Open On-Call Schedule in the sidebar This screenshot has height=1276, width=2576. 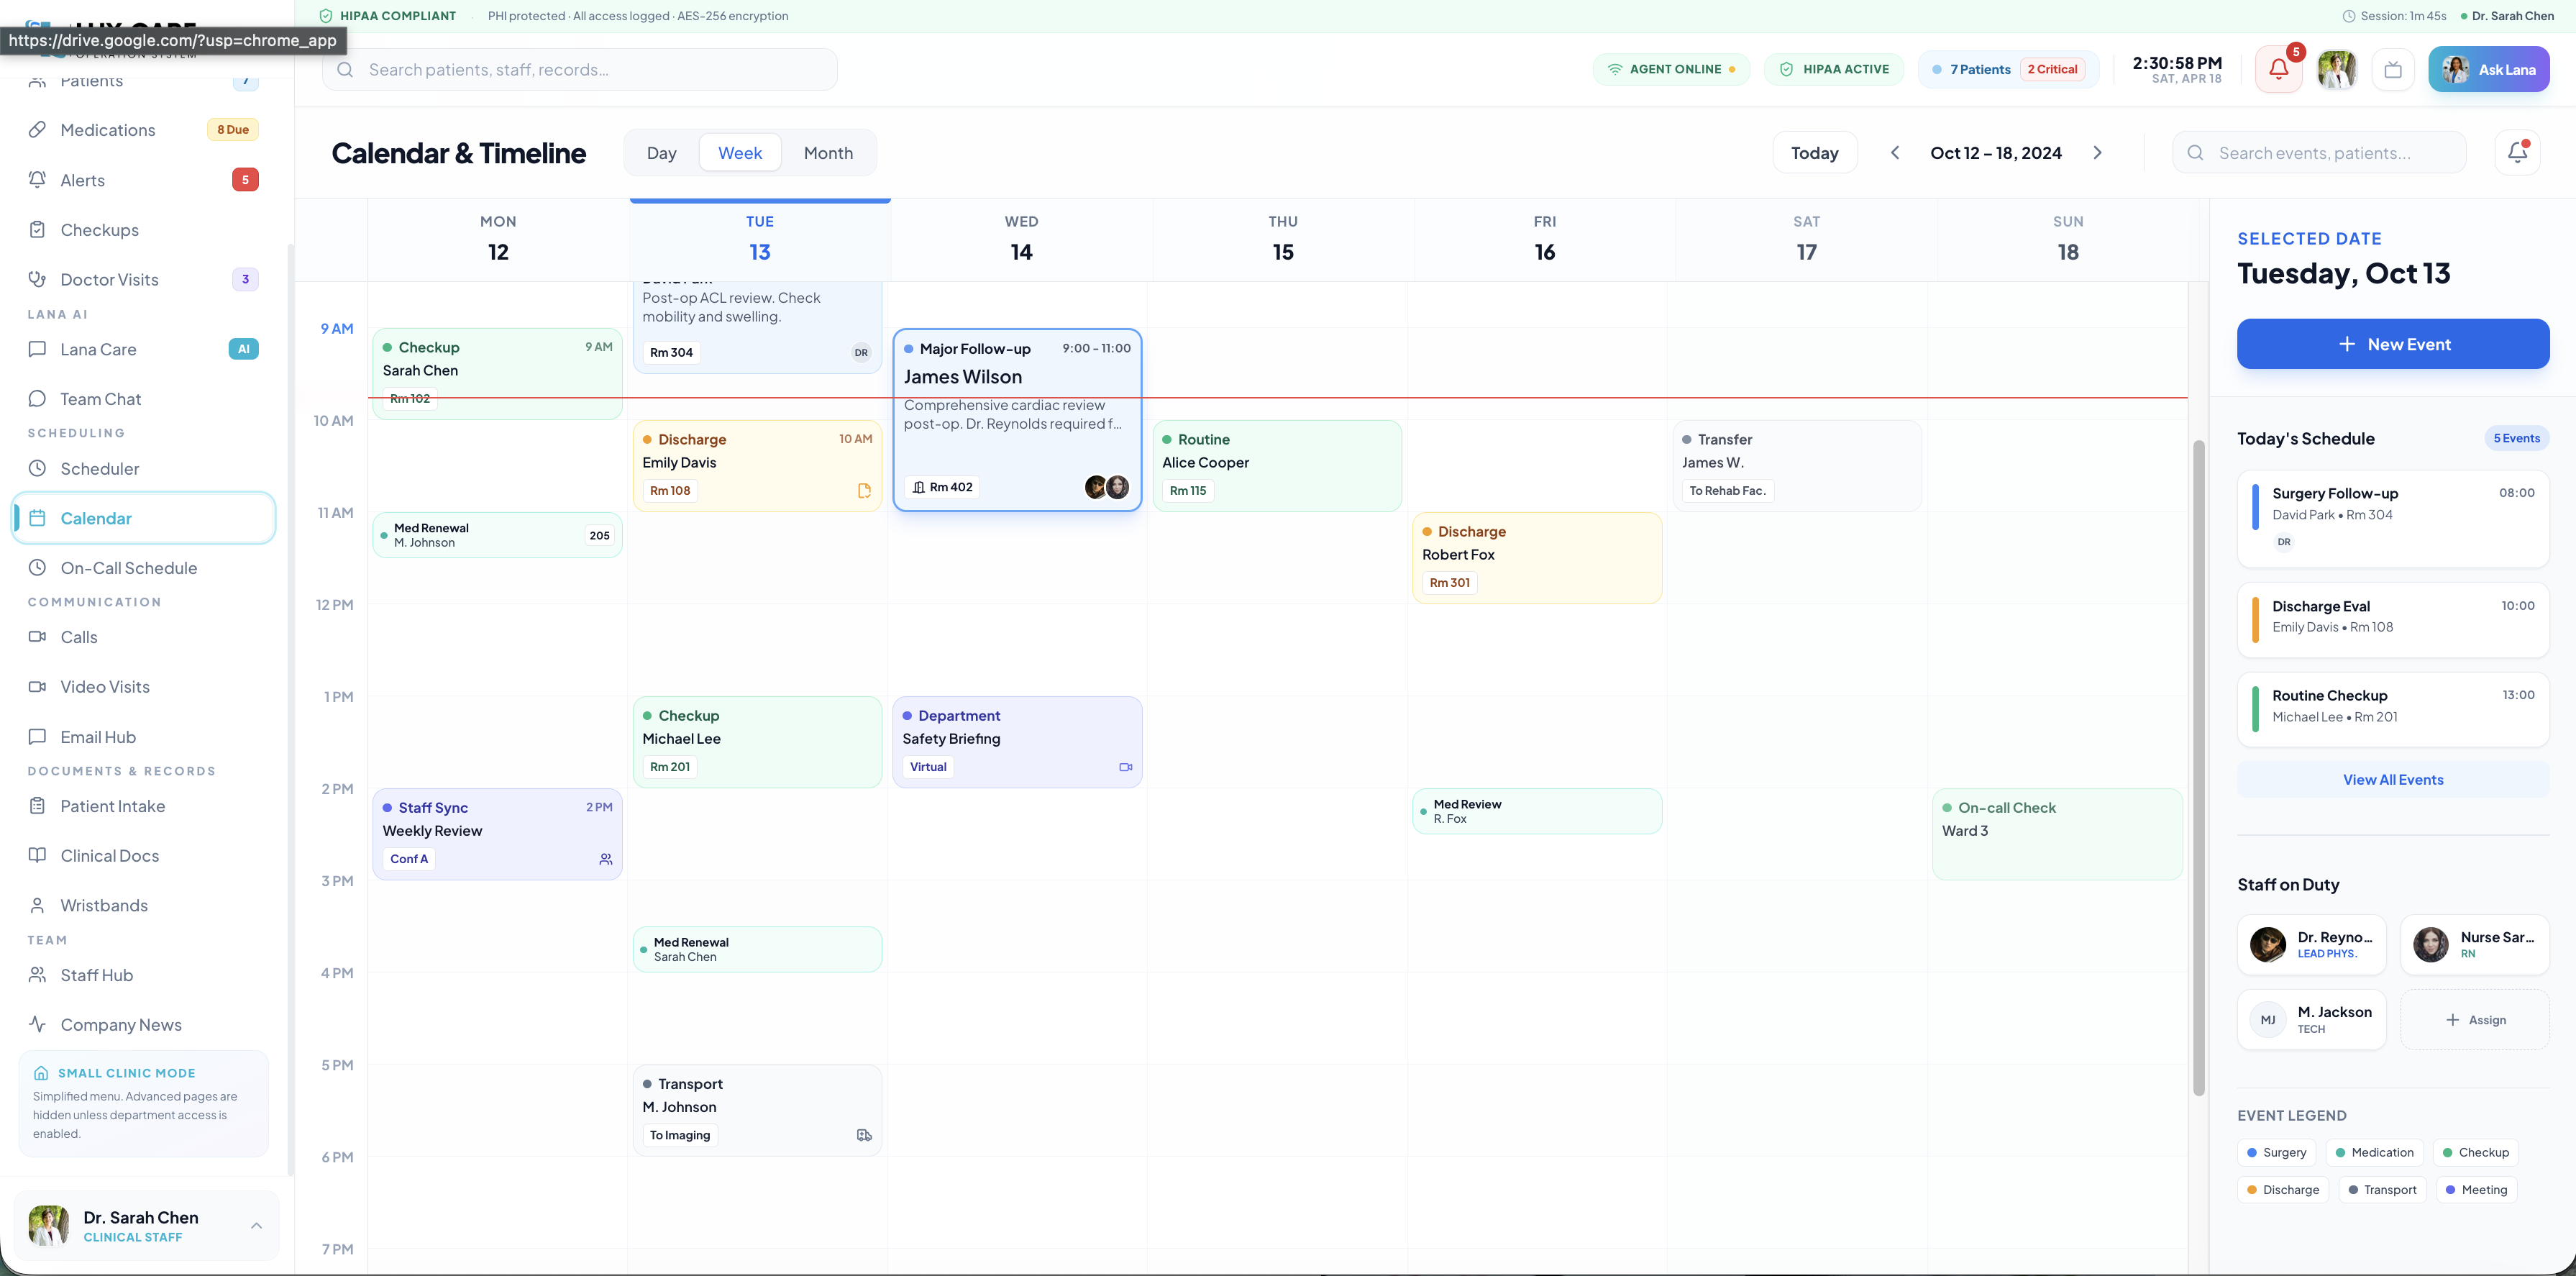(144, 568)
